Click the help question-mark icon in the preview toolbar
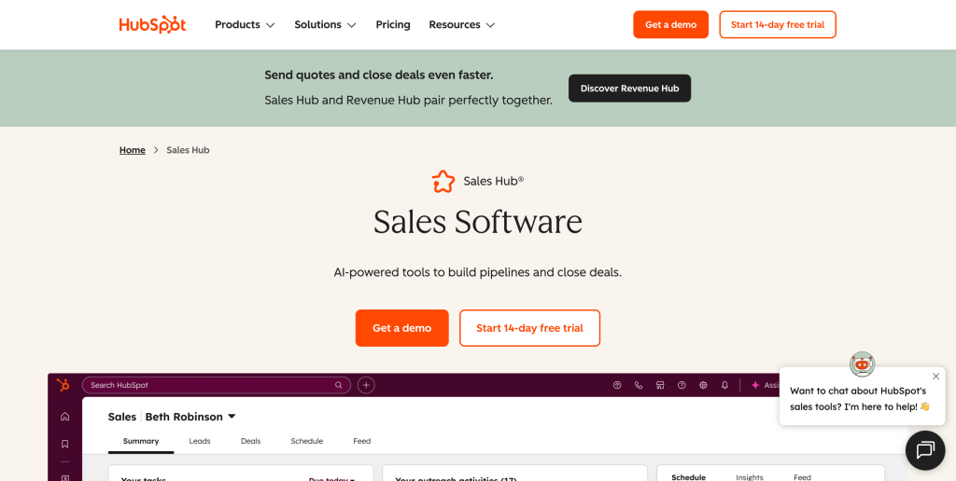 682,385
